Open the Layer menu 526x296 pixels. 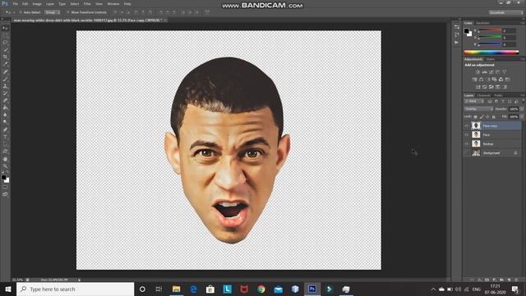50,4
